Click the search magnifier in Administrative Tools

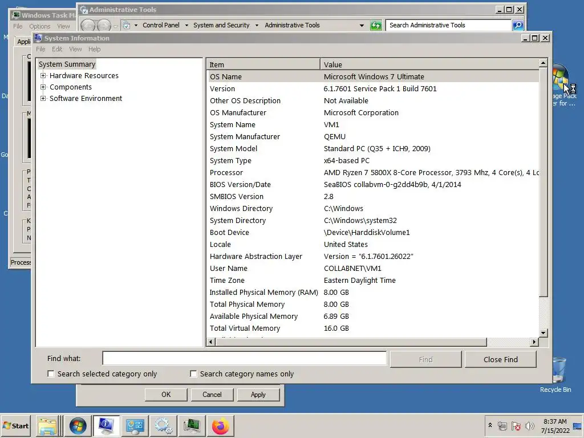click(517, 25)
